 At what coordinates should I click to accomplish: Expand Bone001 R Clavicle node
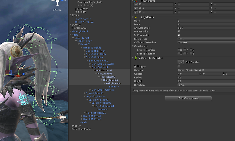click(90, 90)
